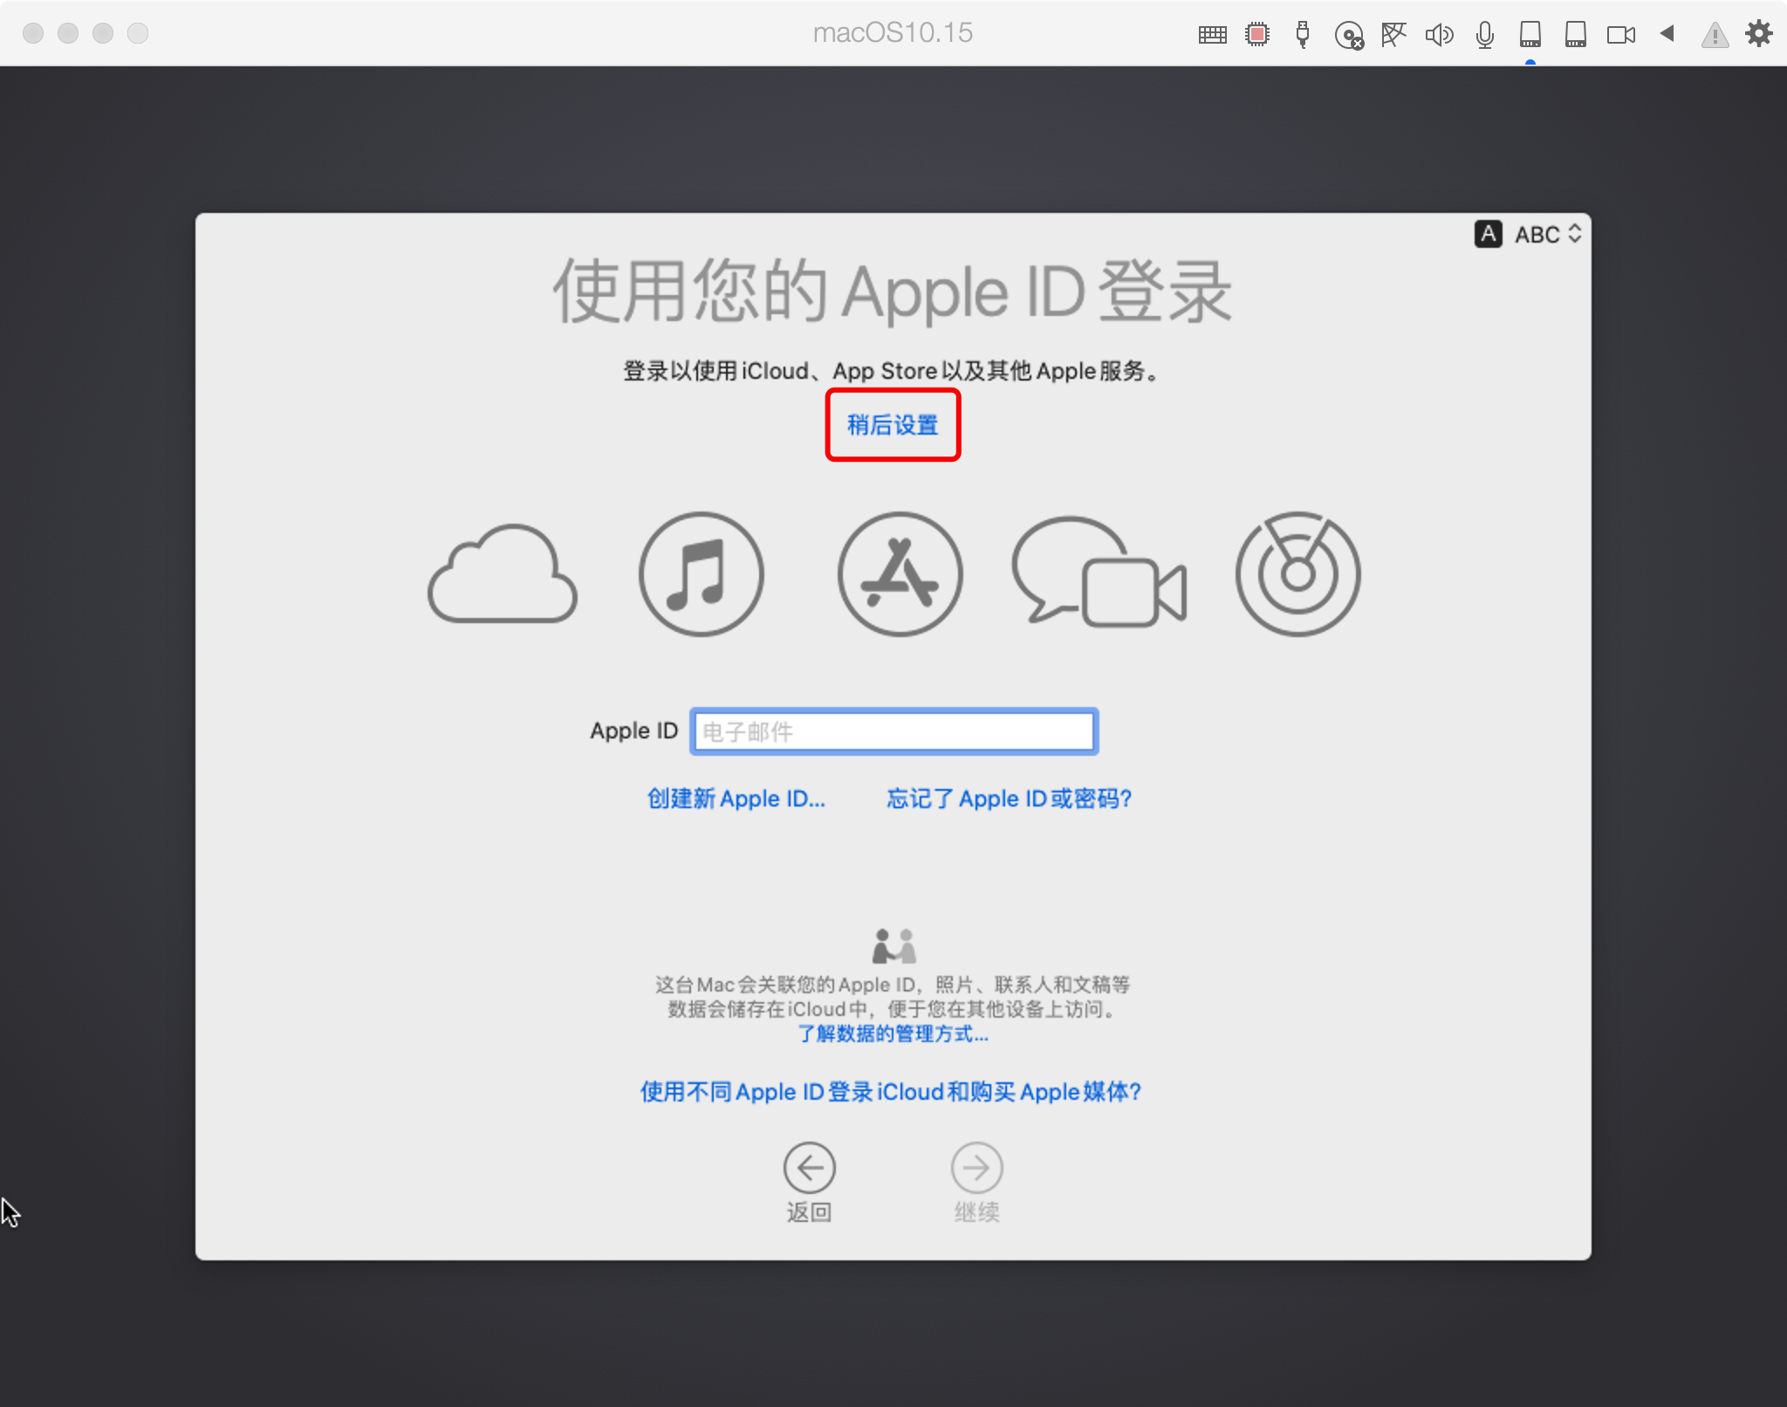Click the video camera toolbar icon
This screenshot has height=1407, width=1787.
[1621, 35]
